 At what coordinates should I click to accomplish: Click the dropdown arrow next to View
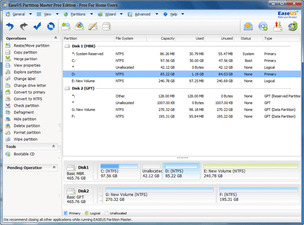pyautogui.click(x=57, y=14)
